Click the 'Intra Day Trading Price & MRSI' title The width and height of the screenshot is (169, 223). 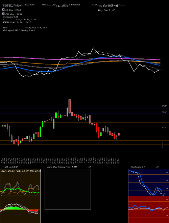69,167
